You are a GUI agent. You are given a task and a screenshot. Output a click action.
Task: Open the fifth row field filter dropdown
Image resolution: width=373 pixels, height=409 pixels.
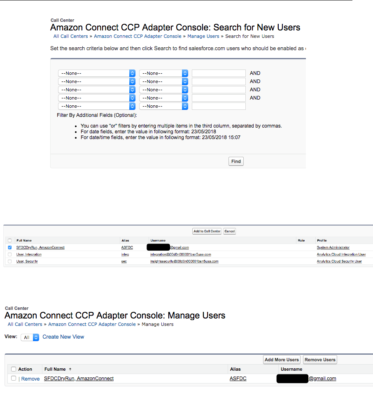pos(97,106)
